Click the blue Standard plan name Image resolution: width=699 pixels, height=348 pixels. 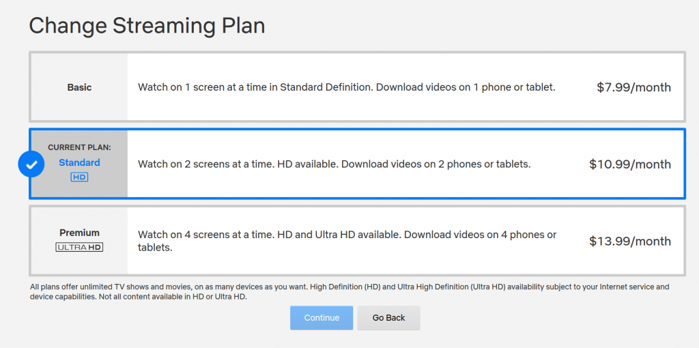[79, 162]
